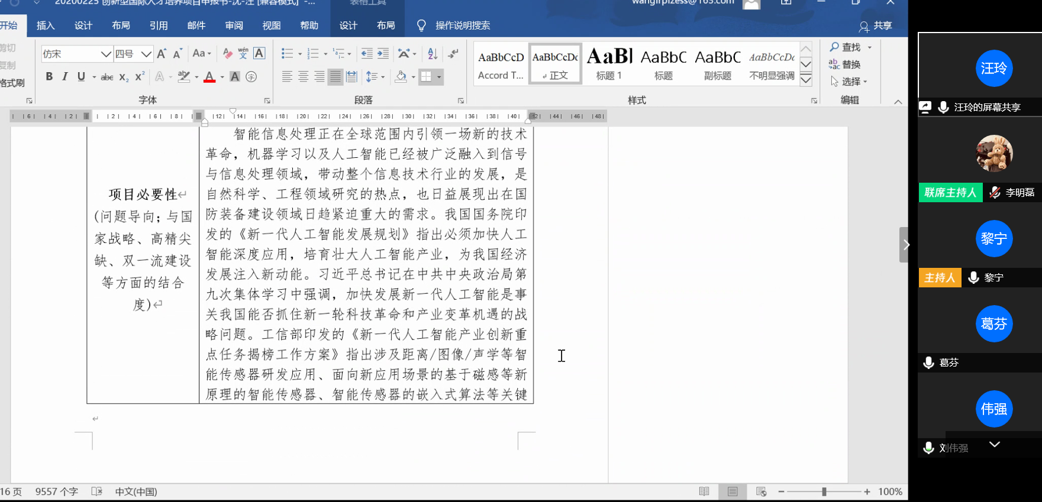Click the enclosed character 字 icon

pos(251,77)
